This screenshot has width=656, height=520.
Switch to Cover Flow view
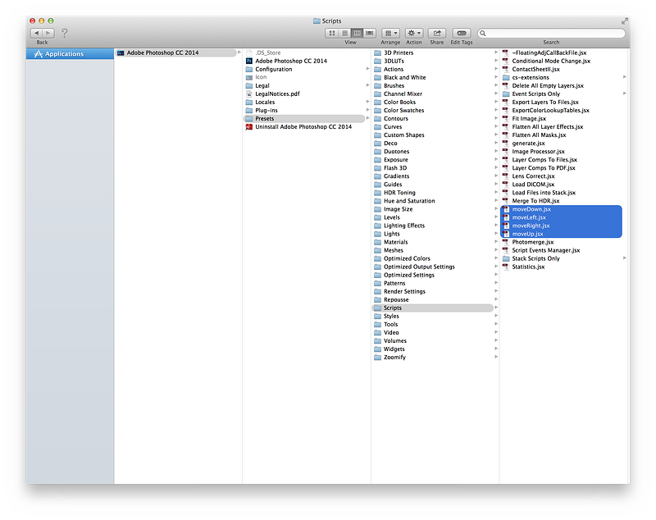[370, 33]
